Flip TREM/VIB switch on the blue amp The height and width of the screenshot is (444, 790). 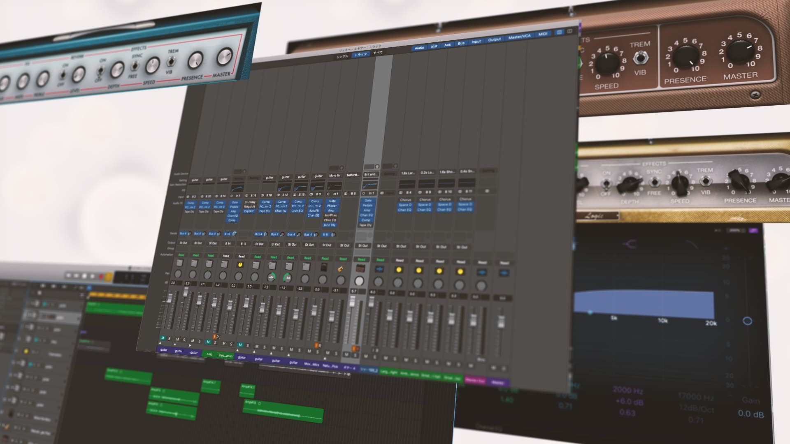tap(171, 62)
